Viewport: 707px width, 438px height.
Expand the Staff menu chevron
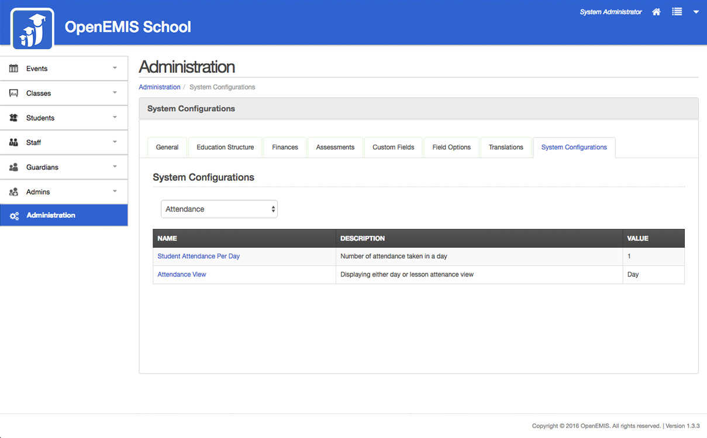click(x=115, y=142)
